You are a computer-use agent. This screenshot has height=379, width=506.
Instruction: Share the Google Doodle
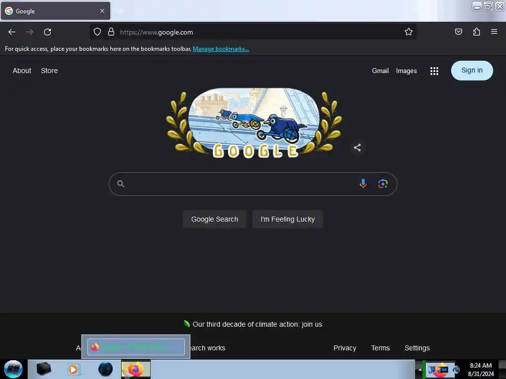pos(357,148)
